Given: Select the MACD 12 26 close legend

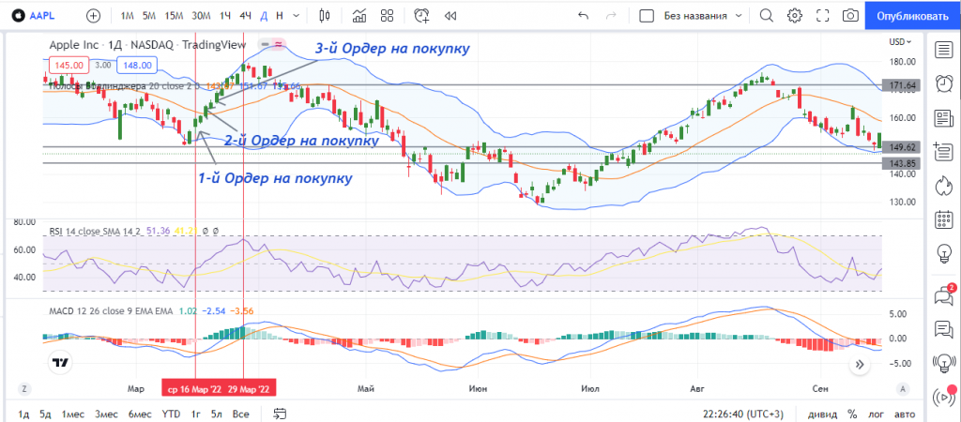Looking at the screenshot, I should point(111,310).
